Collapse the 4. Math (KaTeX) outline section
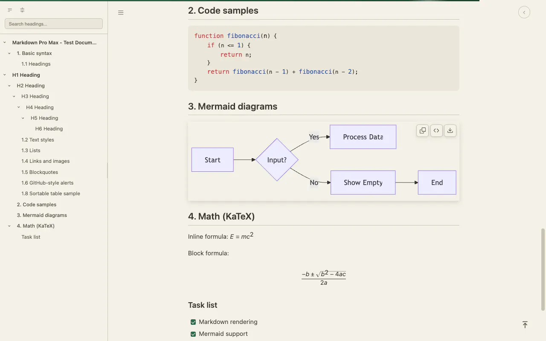 [9, 226]
